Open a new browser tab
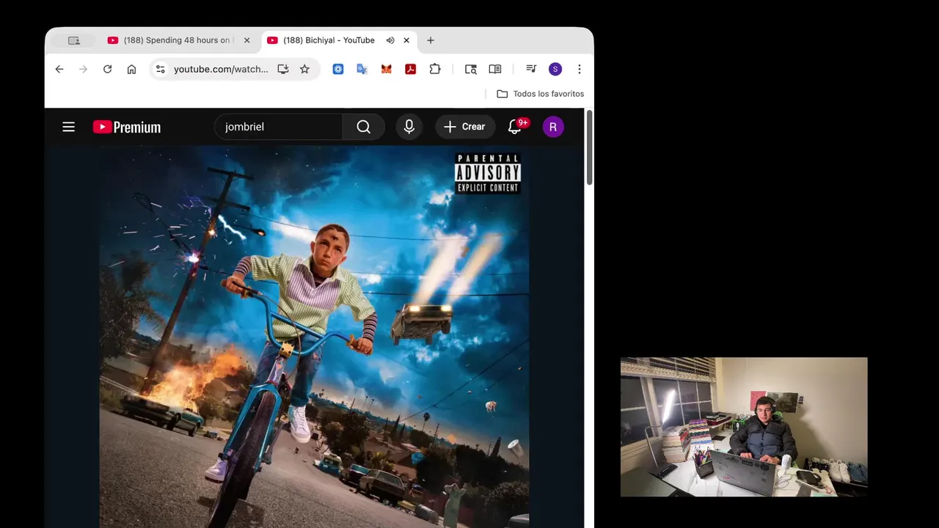The width and height of the screenshot is (939, 528). click(431, 40)
